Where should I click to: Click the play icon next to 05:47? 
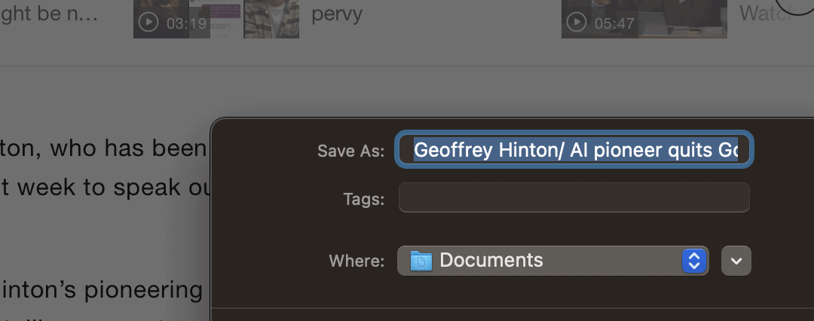577,23
